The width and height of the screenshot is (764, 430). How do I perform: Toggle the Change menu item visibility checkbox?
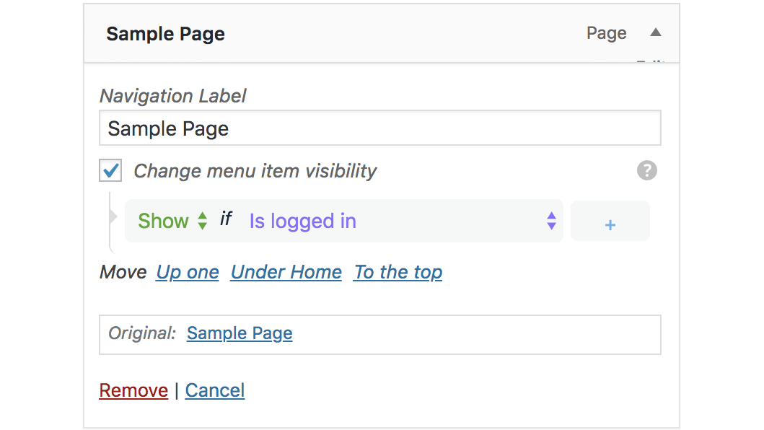(x=110, y=171)
